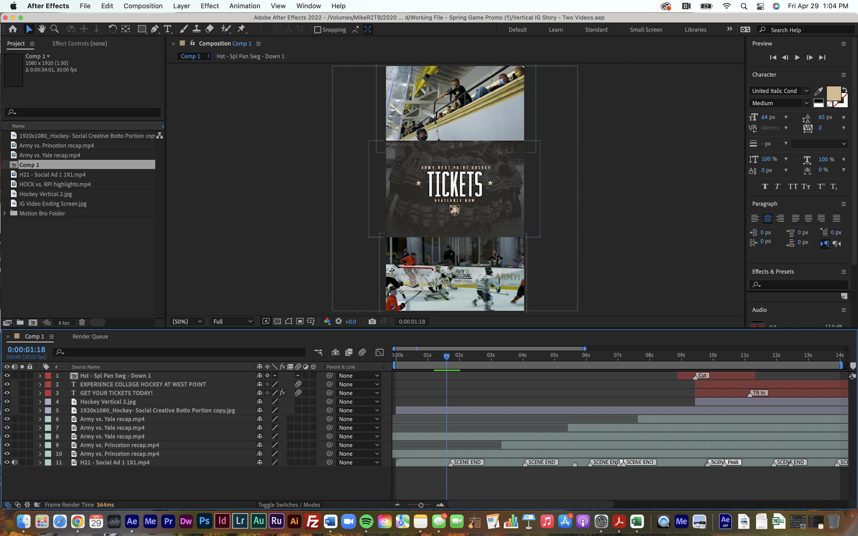Open the United Italic Cond font dropdown
The width and height of the screenshot is (858, 536).
point(806,91)
